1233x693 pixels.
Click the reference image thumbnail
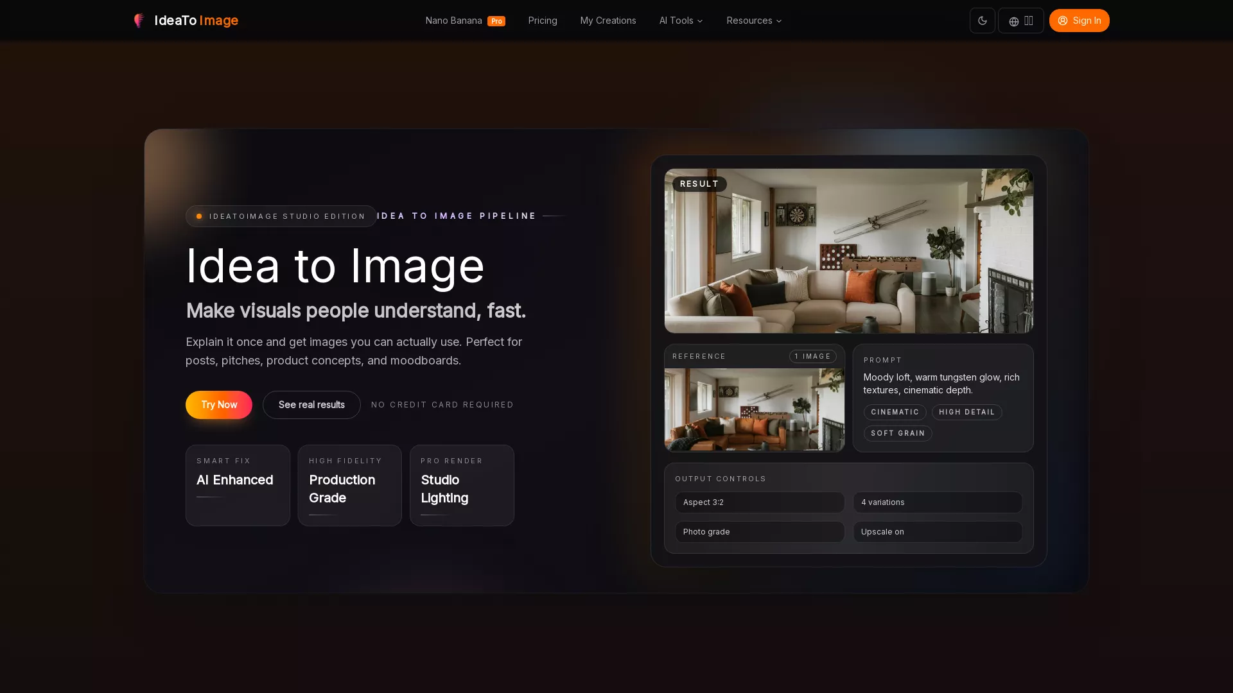(755, 409)
